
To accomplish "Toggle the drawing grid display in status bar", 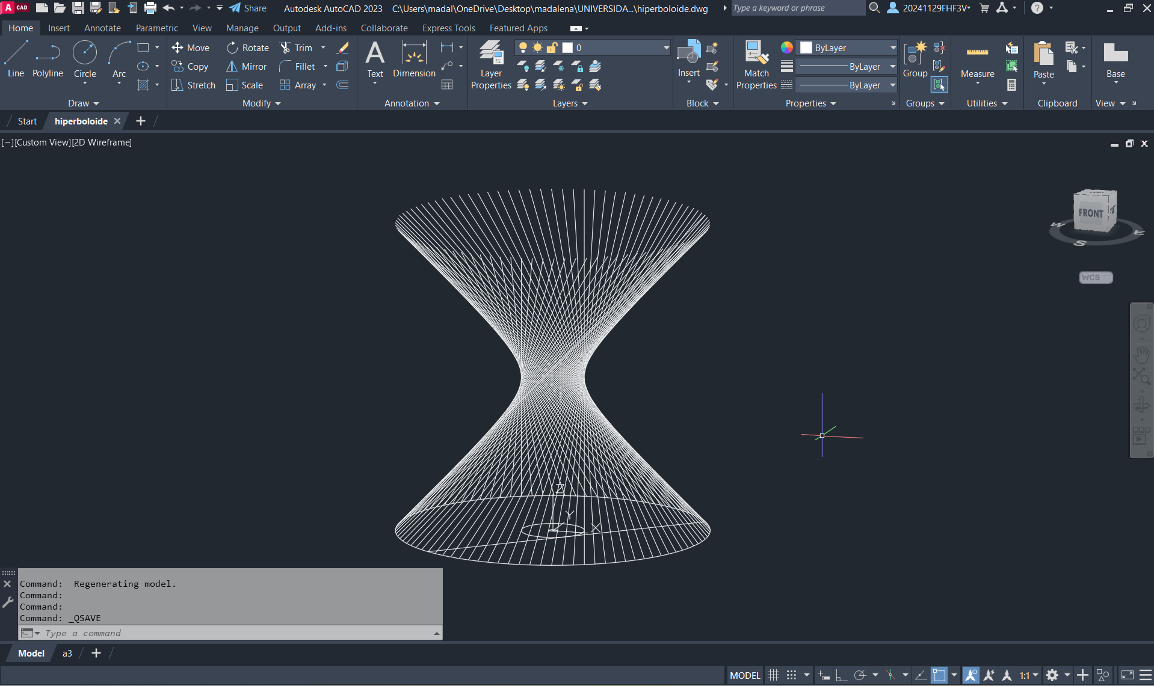I will (774, 675).
